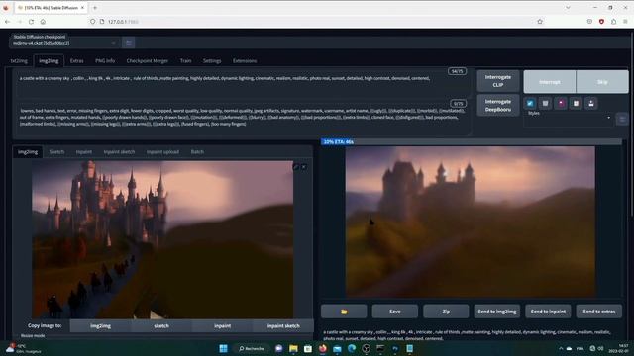Viewport: 634px width, 356px height.
Task: Switch to the Inpaint sub-tab
Action: (84, 151)
